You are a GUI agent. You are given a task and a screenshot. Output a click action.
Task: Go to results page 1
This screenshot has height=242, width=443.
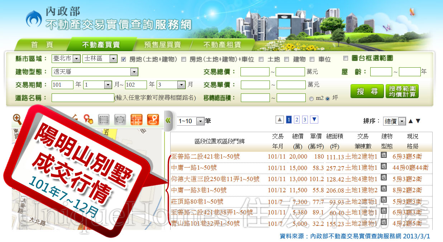coord(289,120)
